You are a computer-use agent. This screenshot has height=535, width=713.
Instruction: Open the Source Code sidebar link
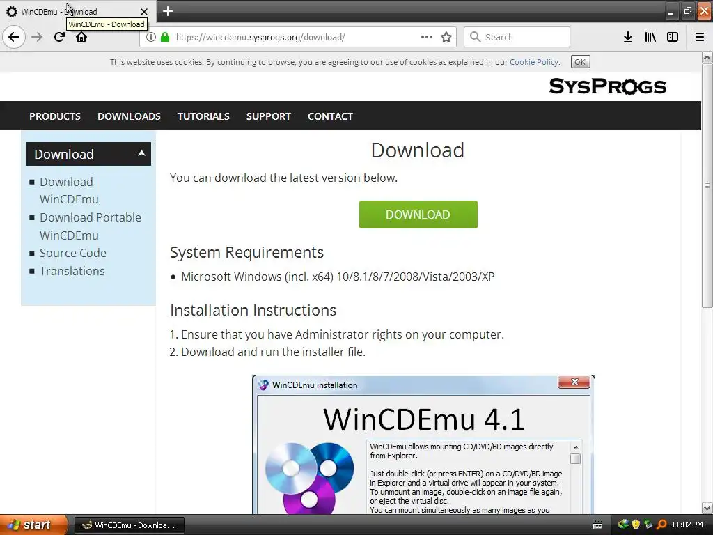pos(72,253)
